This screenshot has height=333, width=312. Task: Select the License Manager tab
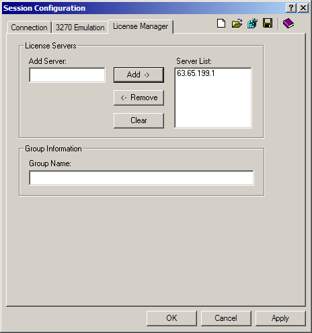(141, 26)
